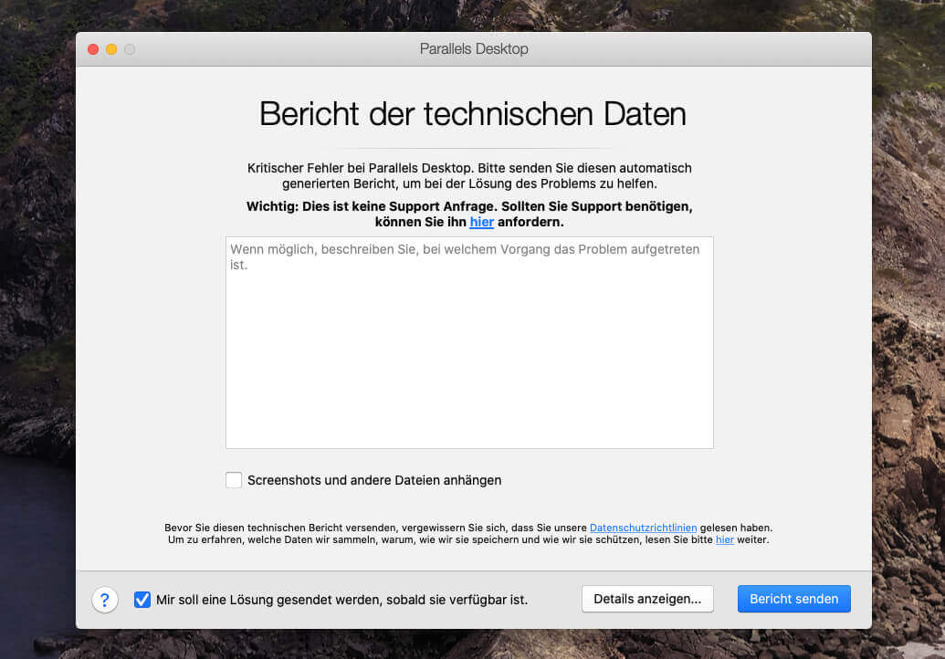945x659 pixels.
Task: Send report via 'Bericht senden' button
Action: (x=793, y=599)
